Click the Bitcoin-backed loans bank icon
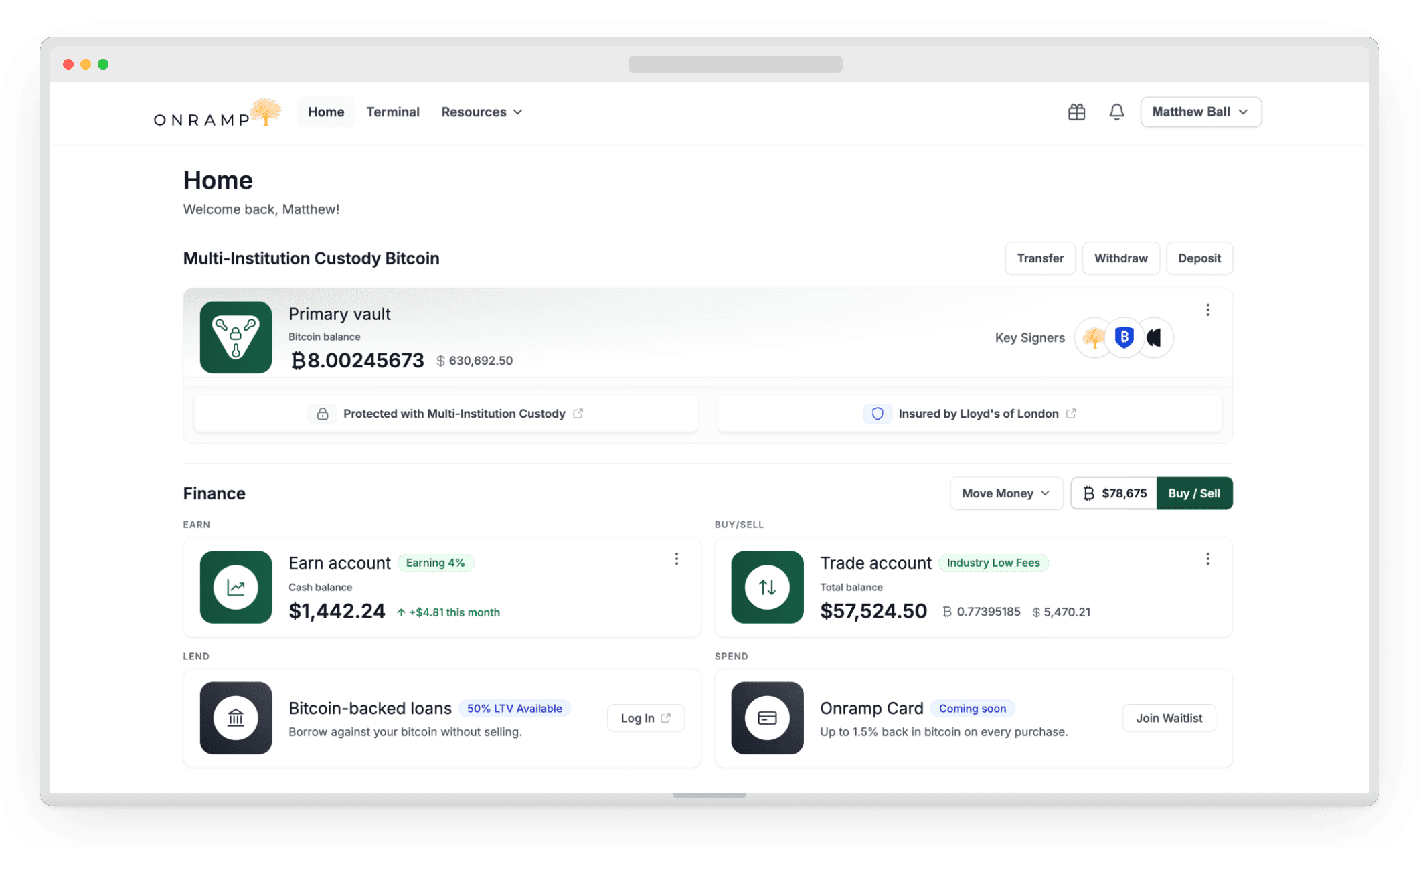This screenshot has height=870, width=1419. [x=236, y=718]
